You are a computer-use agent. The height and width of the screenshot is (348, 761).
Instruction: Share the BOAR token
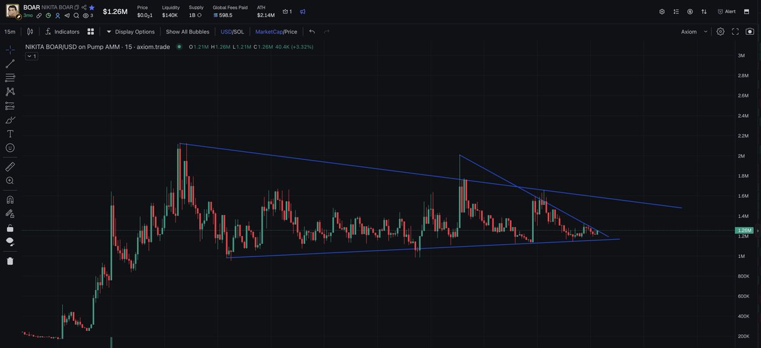pos(84,7)
